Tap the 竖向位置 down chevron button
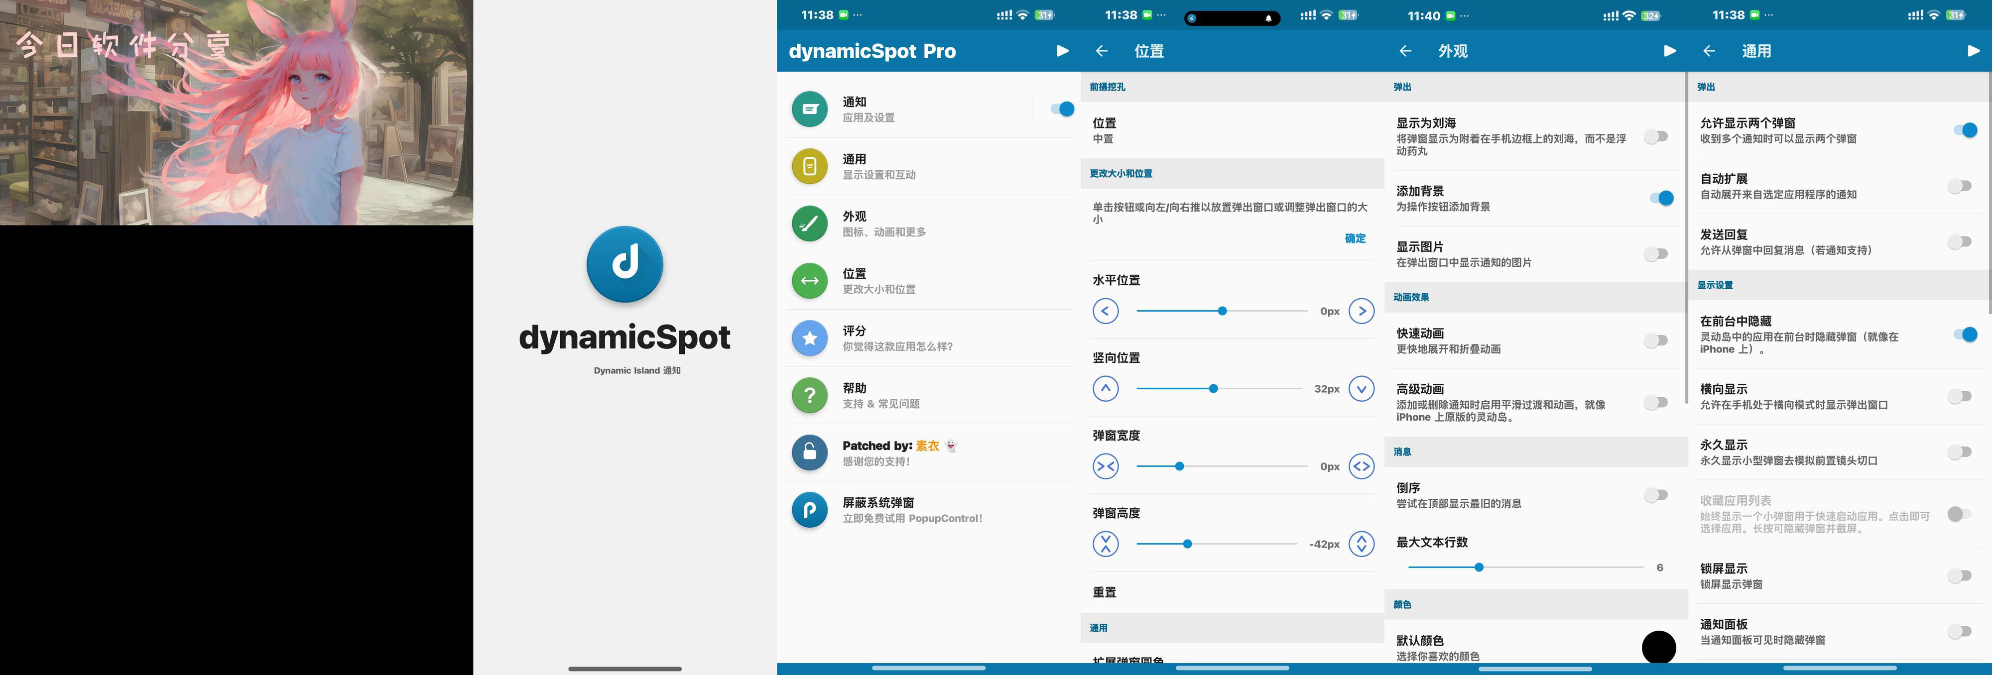The height and width of the screenshot is (675, 1992). [x=1361, y=388]
